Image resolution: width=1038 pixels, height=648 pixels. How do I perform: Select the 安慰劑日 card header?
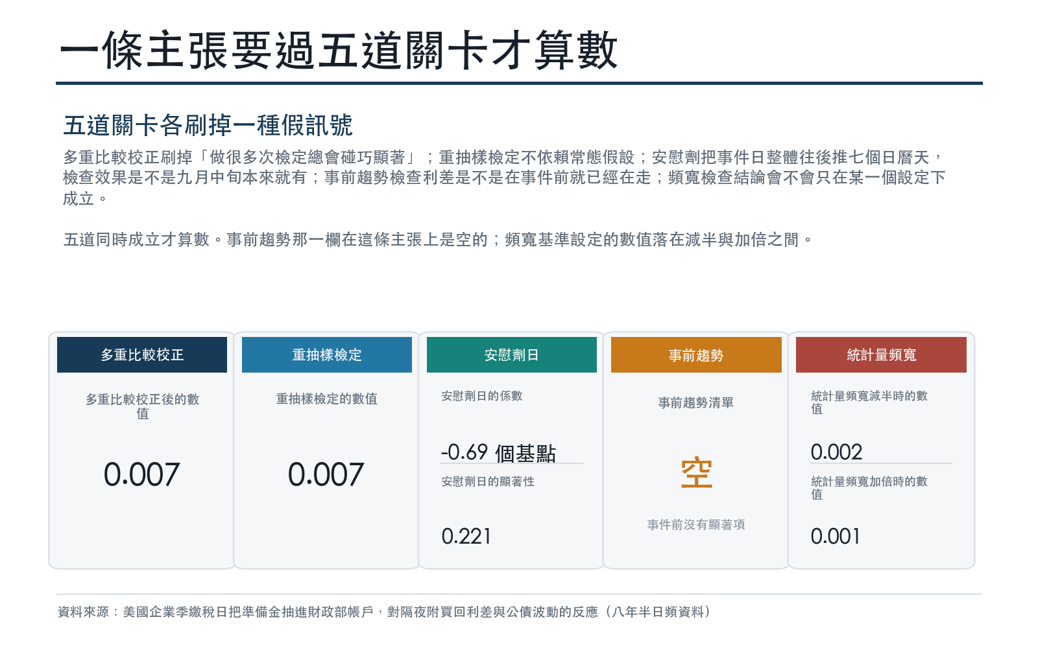pyautogui.click(x=512, y=354)
